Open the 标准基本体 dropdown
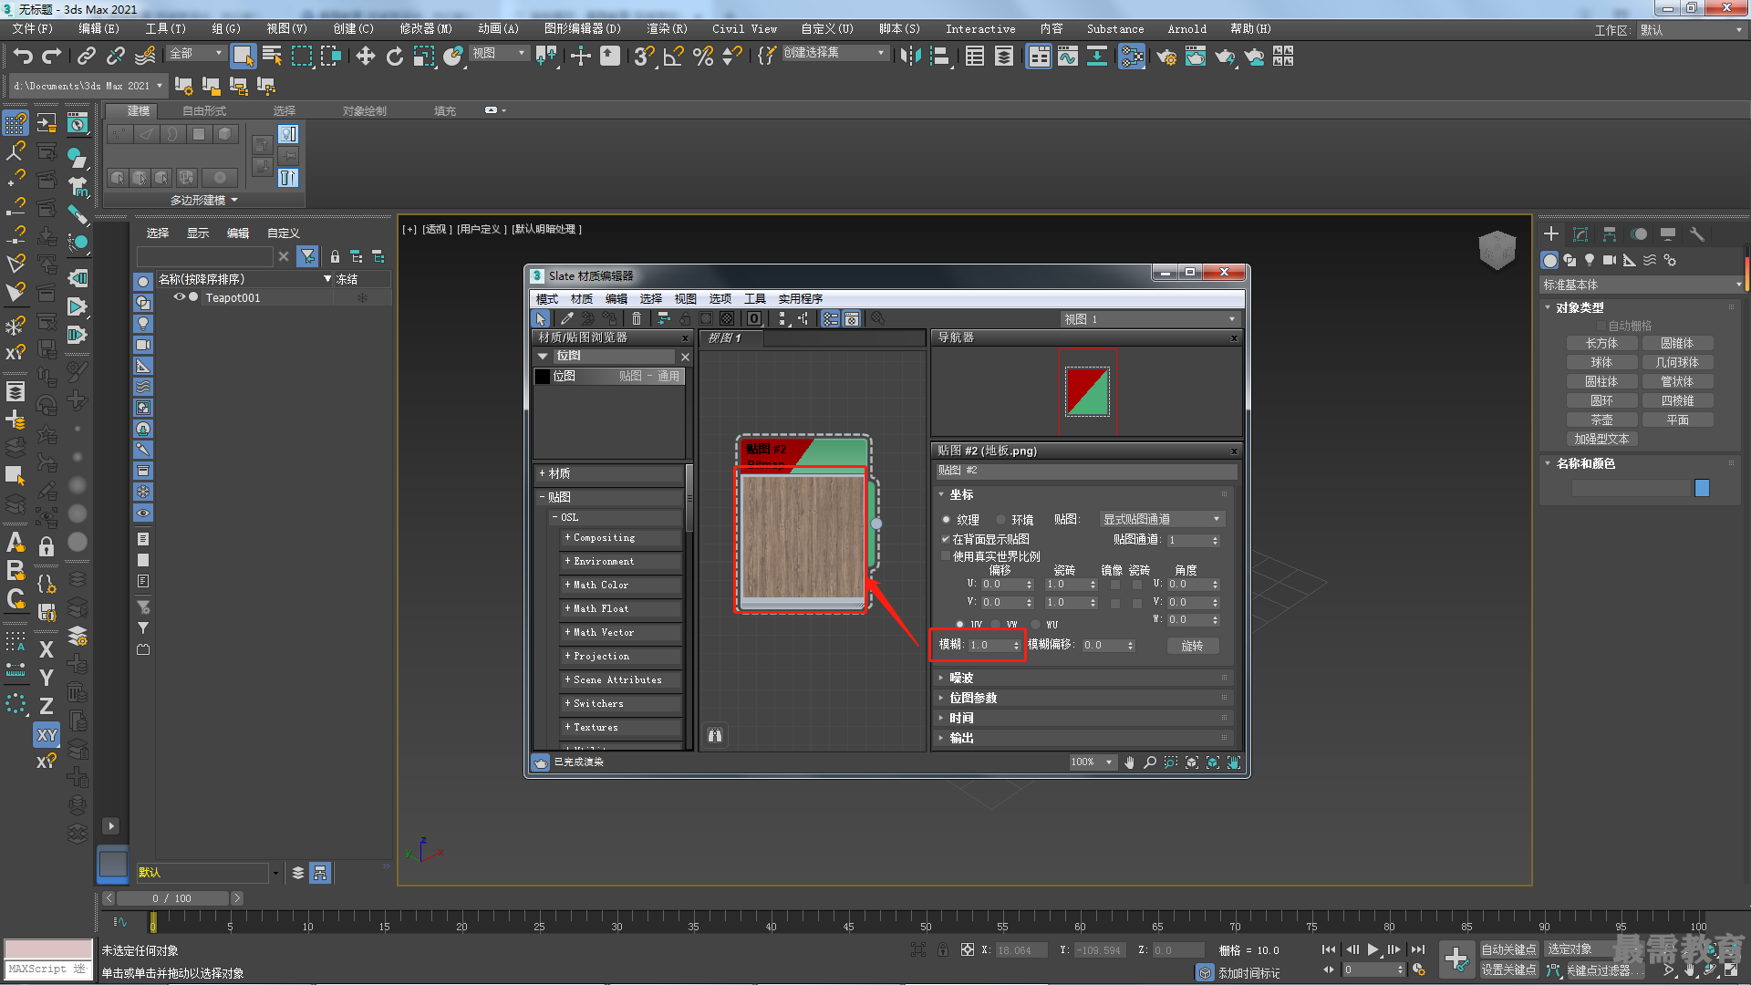The image size is (1751, 985). pyautogui.click(x=1642, y=285)
